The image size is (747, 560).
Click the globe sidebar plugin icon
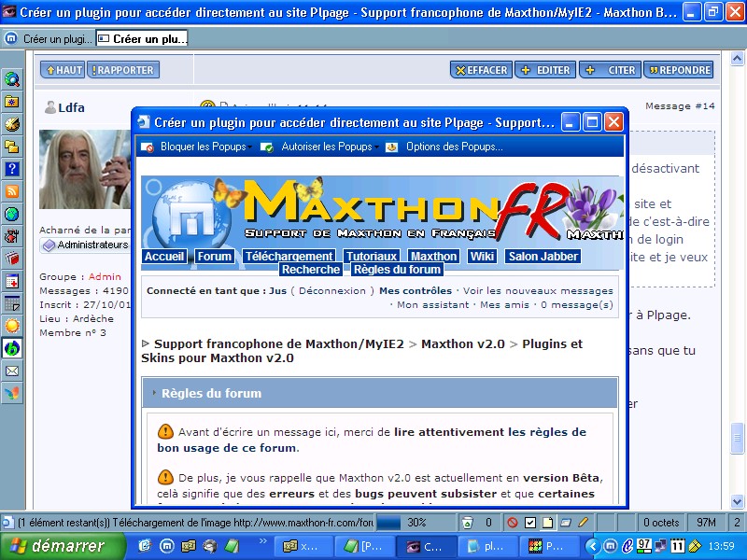pos(12,214)
